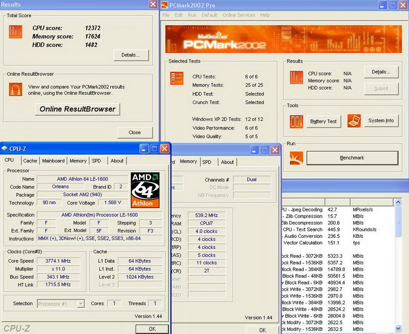Click the Jpeg Decoding 42.7 row

pyautogui.click(x=338, y=210)
